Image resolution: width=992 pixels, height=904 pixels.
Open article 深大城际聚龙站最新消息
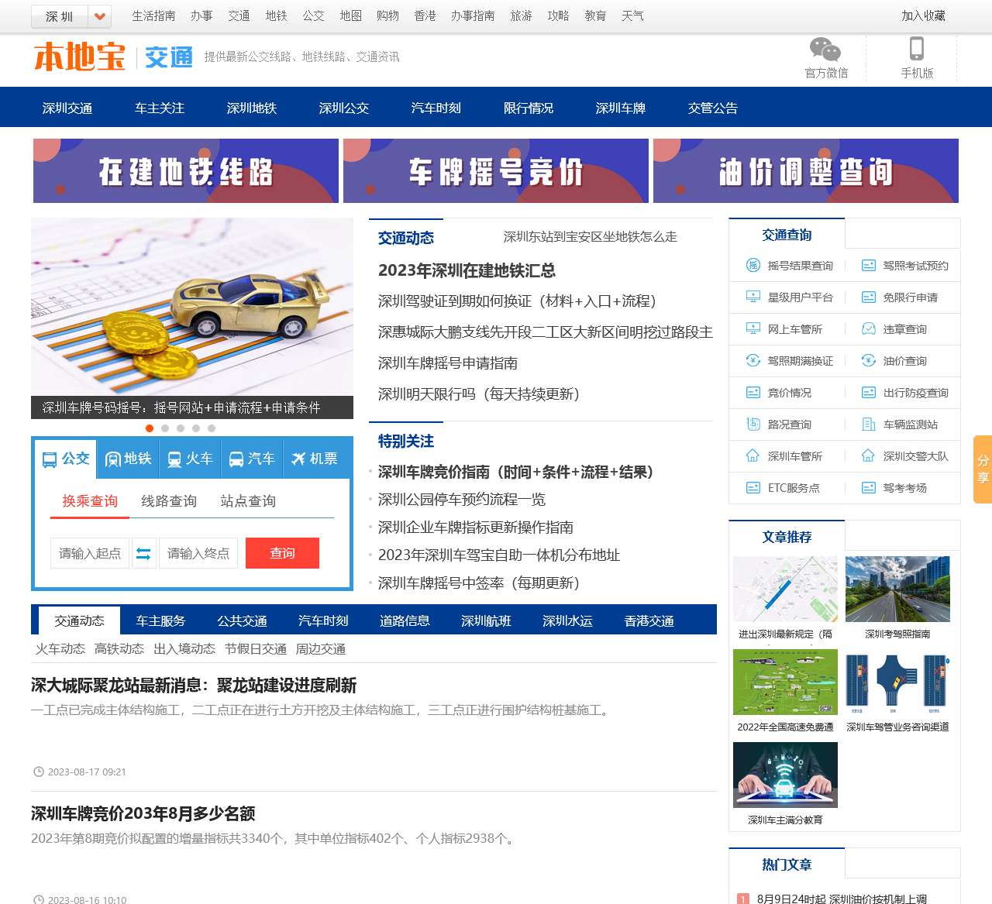click(x=194, y=686)
